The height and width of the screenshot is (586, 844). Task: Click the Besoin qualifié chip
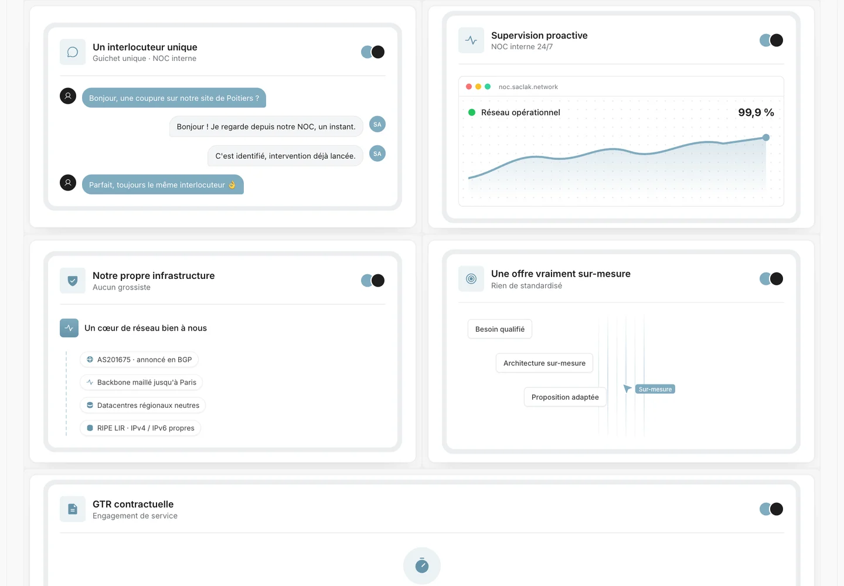(x=500, y=329)
